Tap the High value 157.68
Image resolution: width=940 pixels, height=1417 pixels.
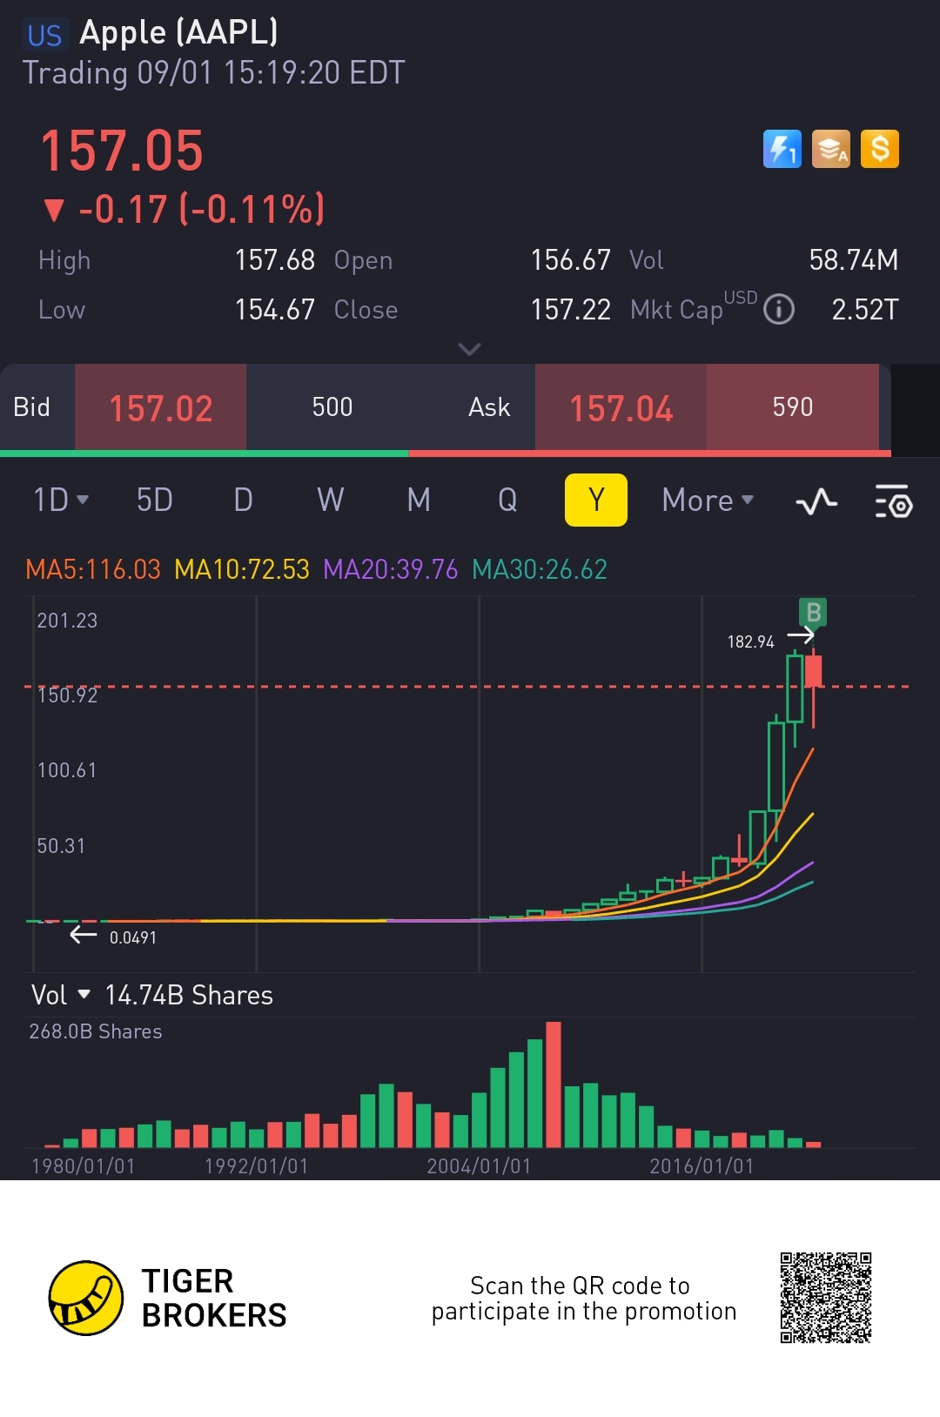coord(275,259)
